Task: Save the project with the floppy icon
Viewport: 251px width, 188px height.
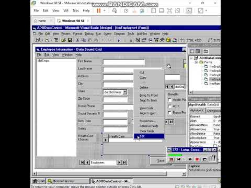Action: click(x=70, y=40)
